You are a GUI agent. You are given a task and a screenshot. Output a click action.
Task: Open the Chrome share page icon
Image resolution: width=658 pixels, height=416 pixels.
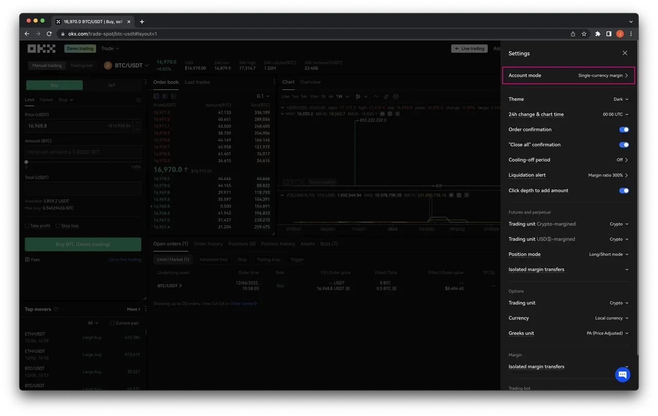[x=573, y=34]
